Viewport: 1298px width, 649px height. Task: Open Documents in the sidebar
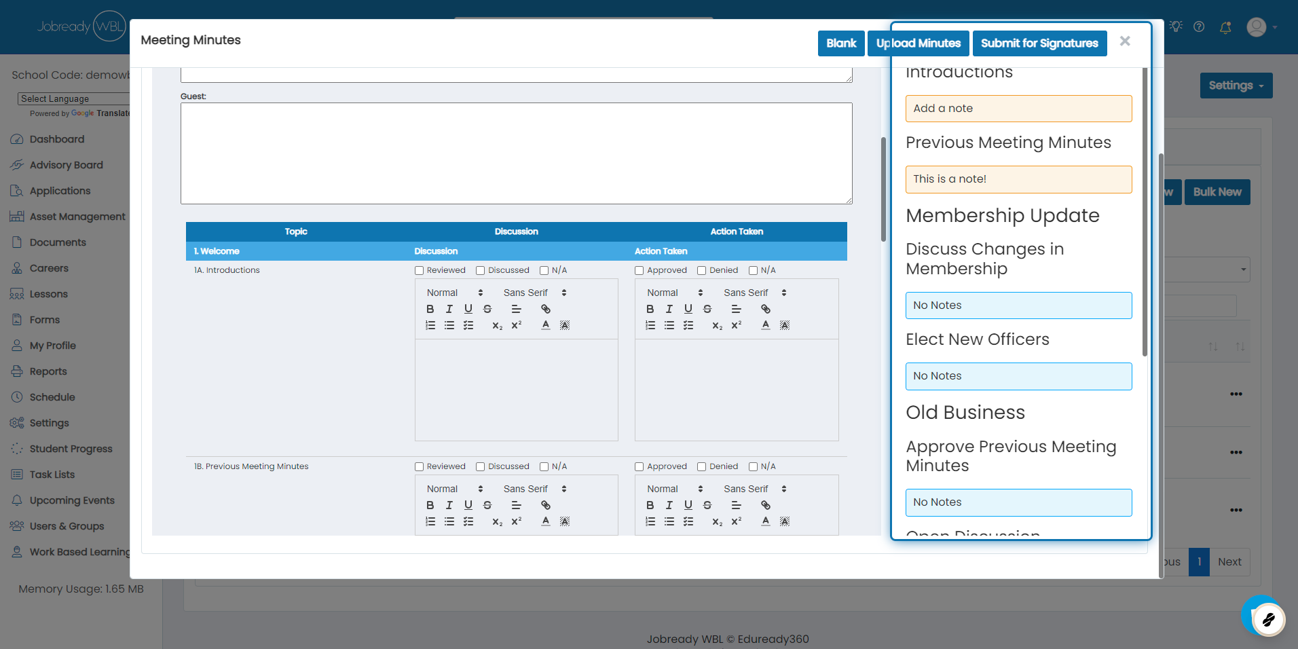[58, 242]
